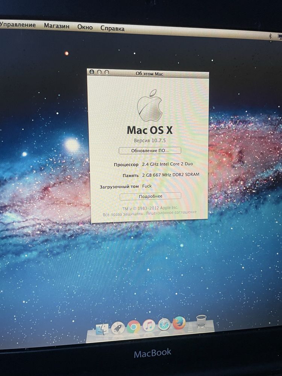The width and height of the screenshot is (282, 376).
Task: Open Launchpad from the Dock
Action: pyautogui.click(x=118, y=328)
